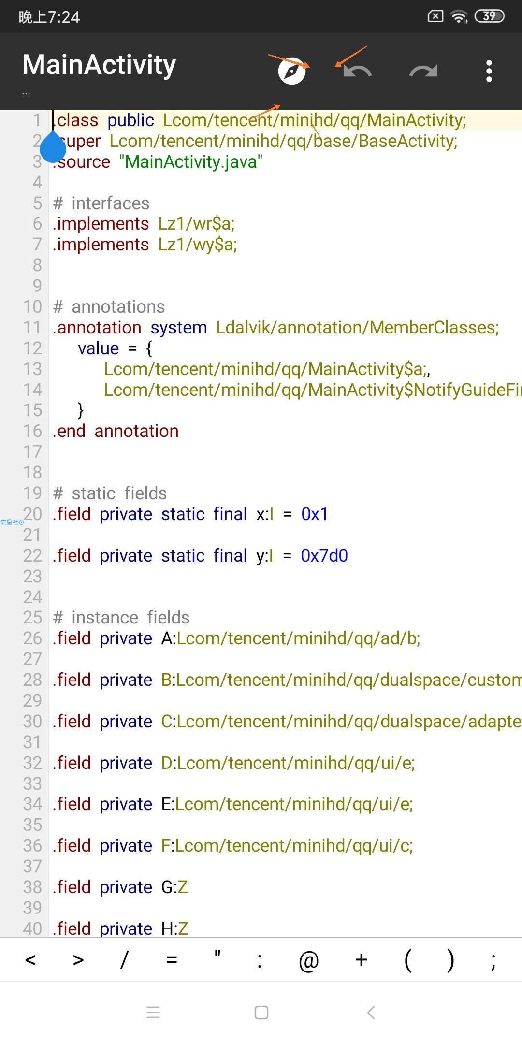Tap field A of type ad/b

(x=236, y=638)
